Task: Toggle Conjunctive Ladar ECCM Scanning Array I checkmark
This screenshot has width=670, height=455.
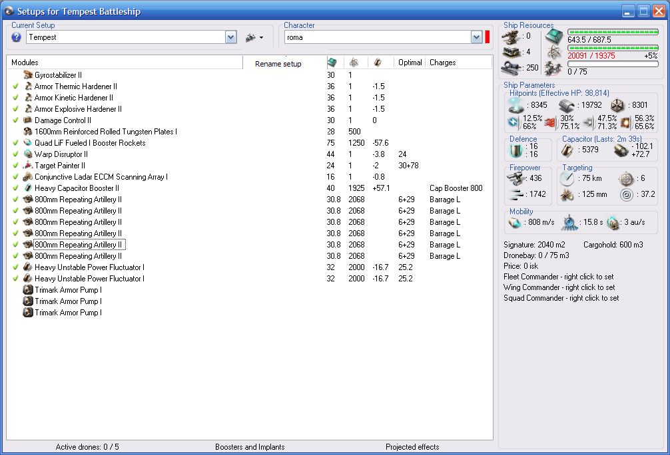Action: pyautogui.click(x=16, y=177)
